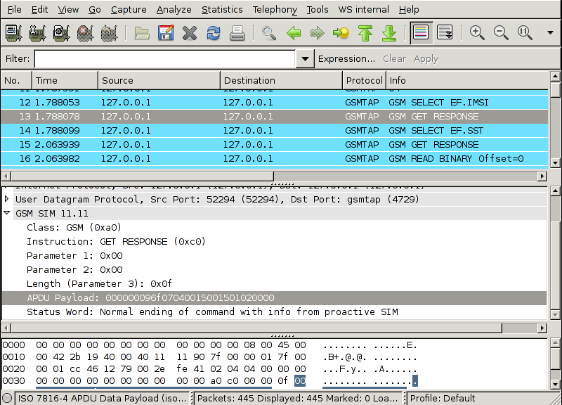The width and height of the screenshot is (562, 405).
Task: Click in the Filter text field
Action: pyautogui.click(x=164, y=59)
